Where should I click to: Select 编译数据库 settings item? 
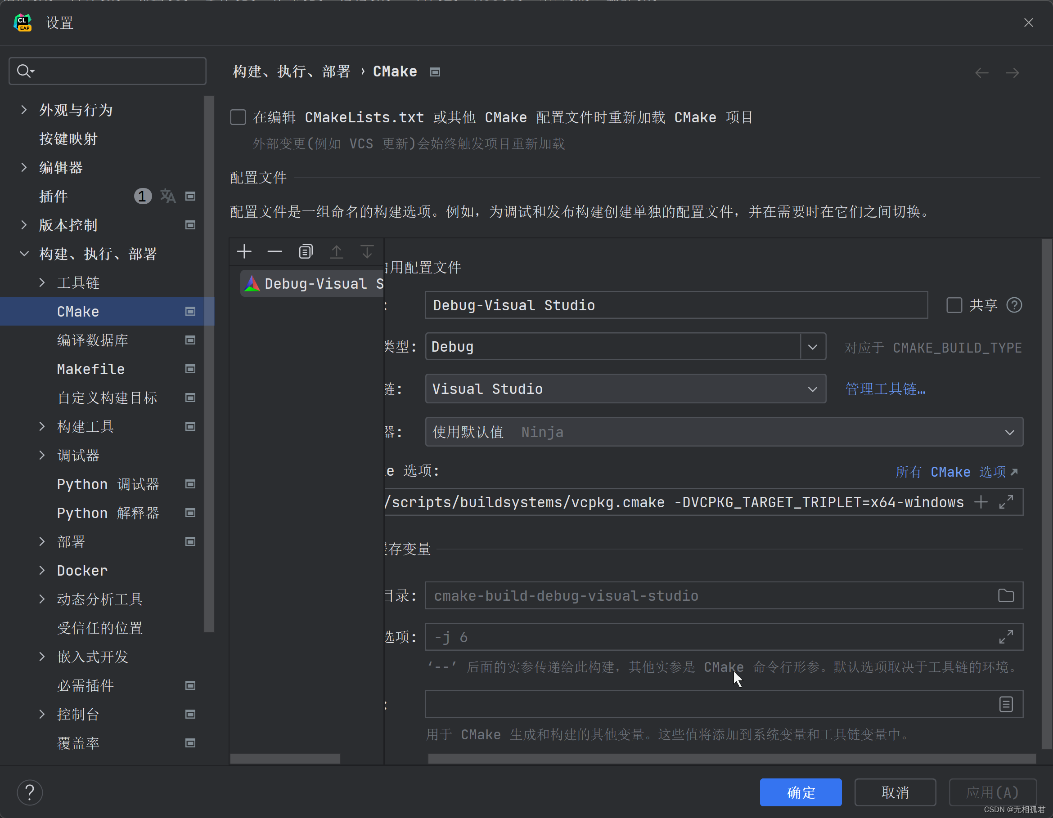tap(93, 340)
